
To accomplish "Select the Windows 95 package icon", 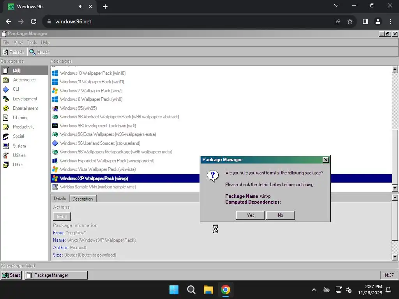I will pyautogui.click(x=55, y=108).
